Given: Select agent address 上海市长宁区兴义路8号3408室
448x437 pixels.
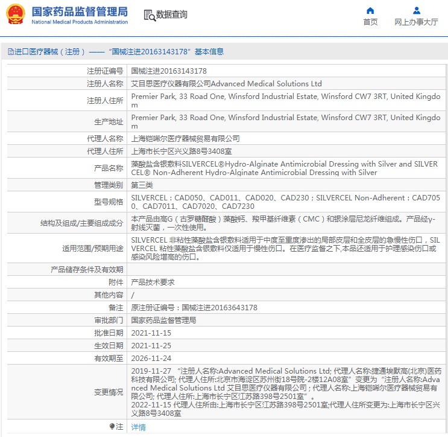Looking at the screenshot, I should [181, 152].
